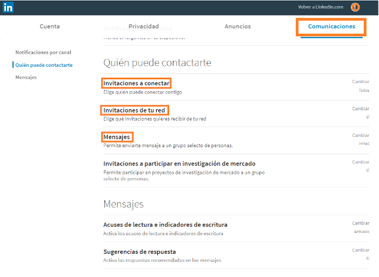Screen dimensions: 379x277
Task: Select the Comunicaciones tab
Action: click(331, 26)
